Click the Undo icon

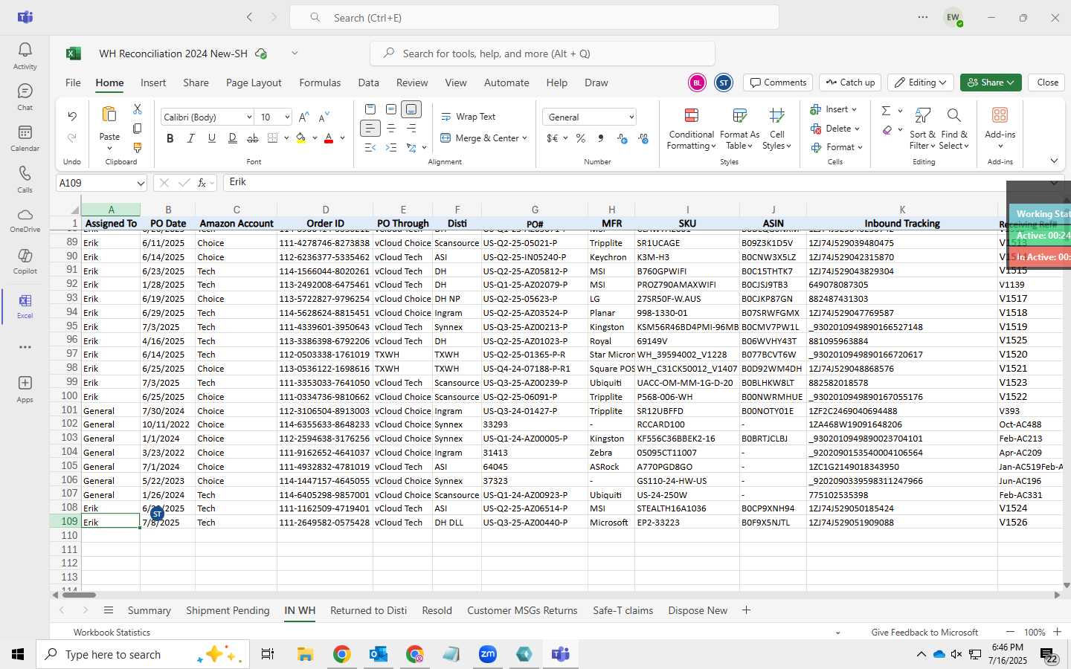tap(72, 116)
